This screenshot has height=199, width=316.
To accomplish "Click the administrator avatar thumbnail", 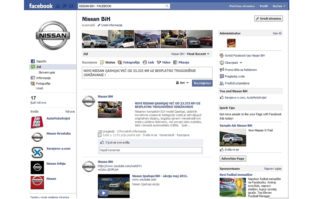I will pyautogui.click(x=231, y=43).
